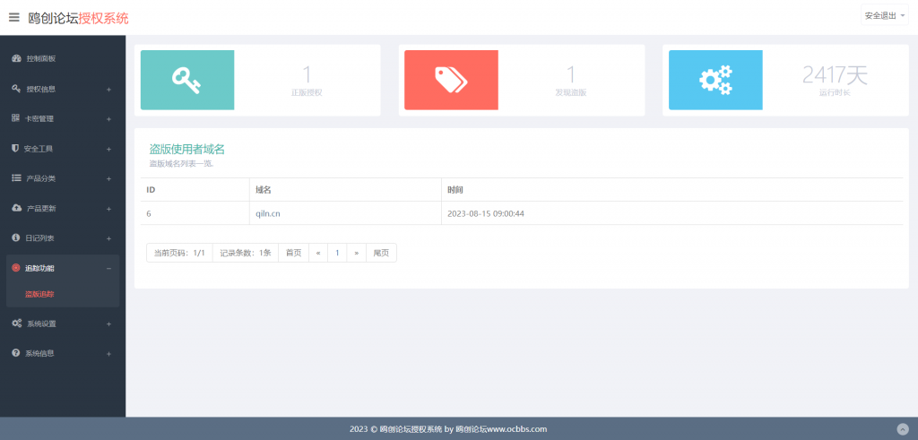Collapse 追踪功能 with its minus sign

pos(108,269)
